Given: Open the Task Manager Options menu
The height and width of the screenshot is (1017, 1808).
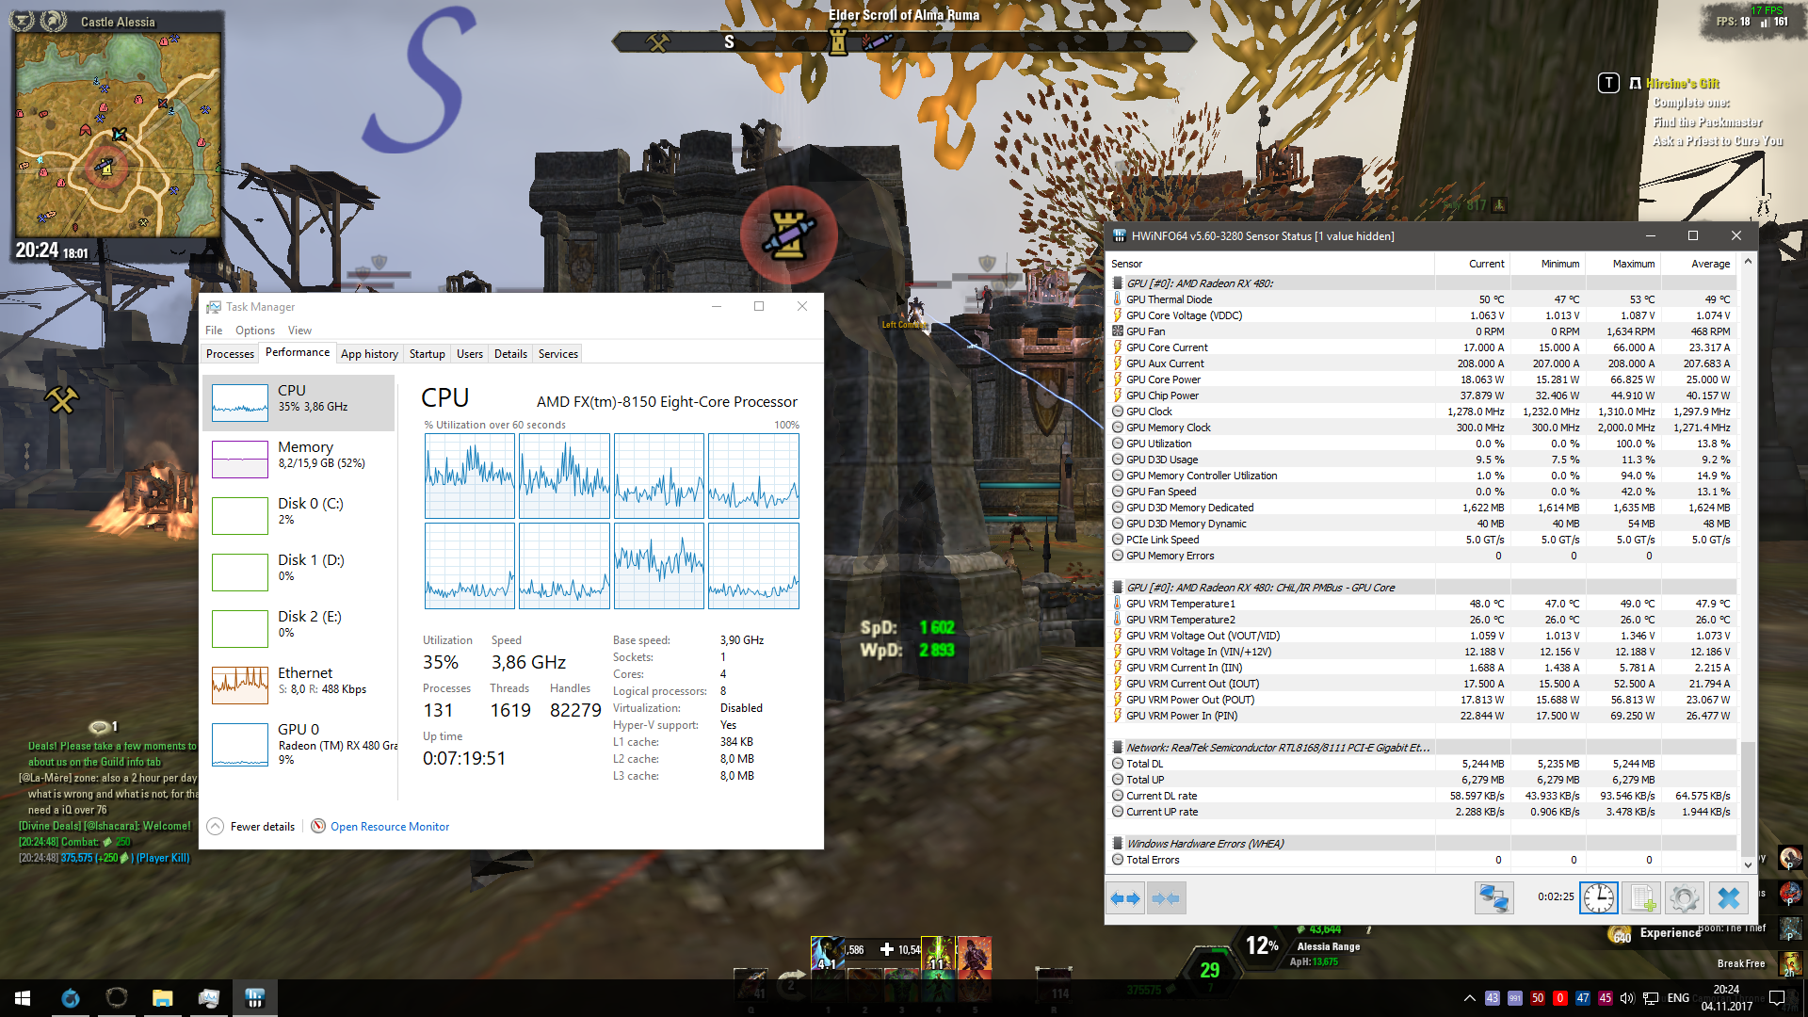Looking at the screenshot, I should pyautogui.click(x=254, y=331).
